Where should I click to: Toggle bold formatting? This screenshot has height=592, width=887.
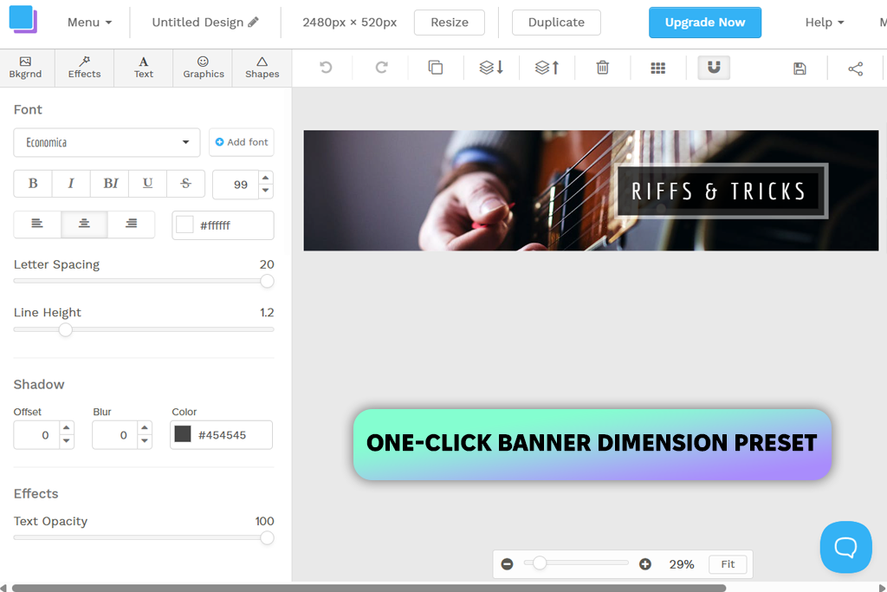tap(33, 184)
